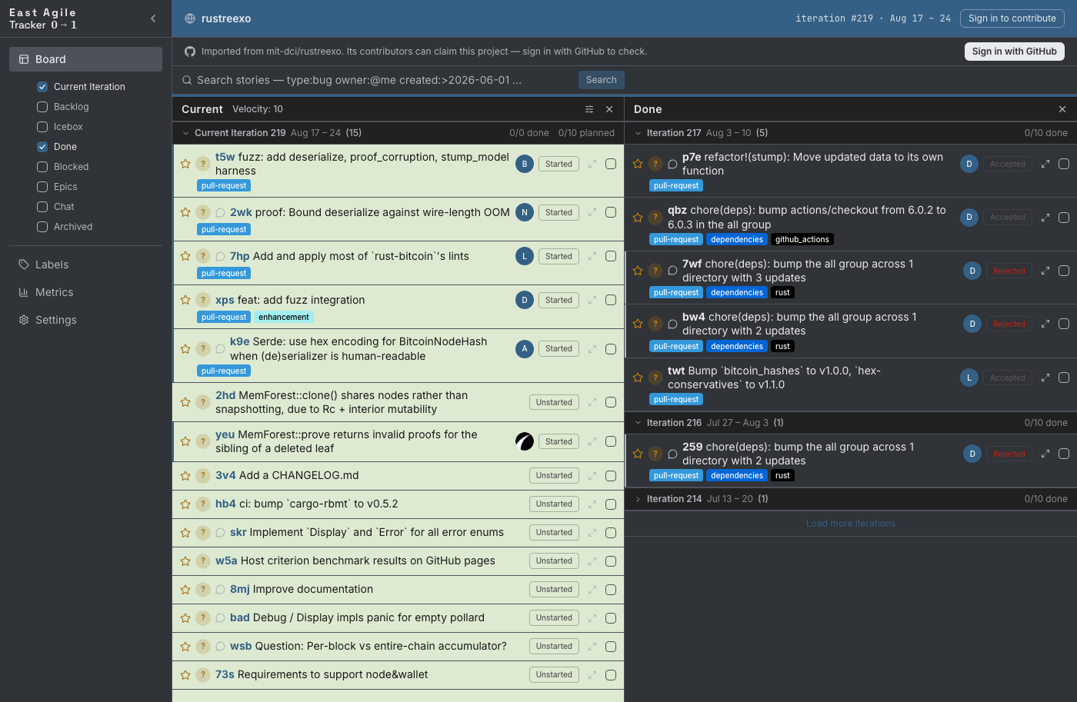This screenshot has height=702, width=1077.
Task: Filter by rust label on 7wf story
Action: coord(782,292)
